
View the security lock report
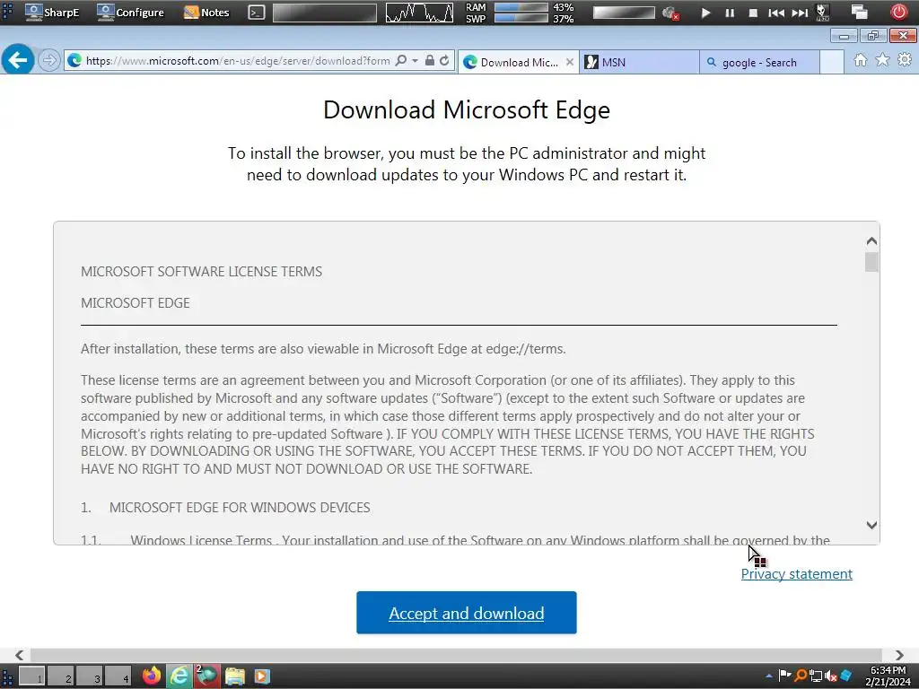(430, 60)
